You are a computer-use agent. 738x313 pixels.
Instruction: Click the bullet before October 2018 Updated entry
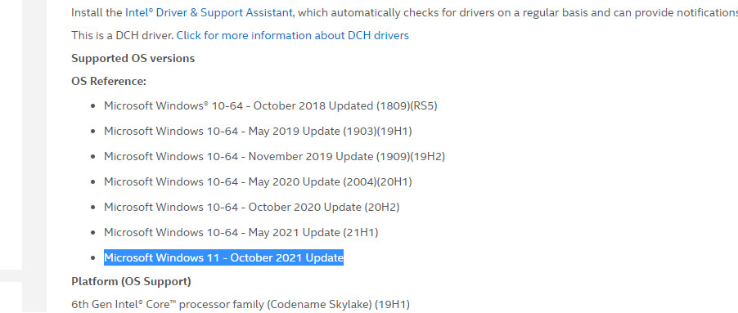point(93,106)
